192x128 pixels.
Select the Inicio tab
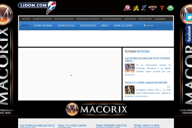pyautogui.click(x=25, y=26)
